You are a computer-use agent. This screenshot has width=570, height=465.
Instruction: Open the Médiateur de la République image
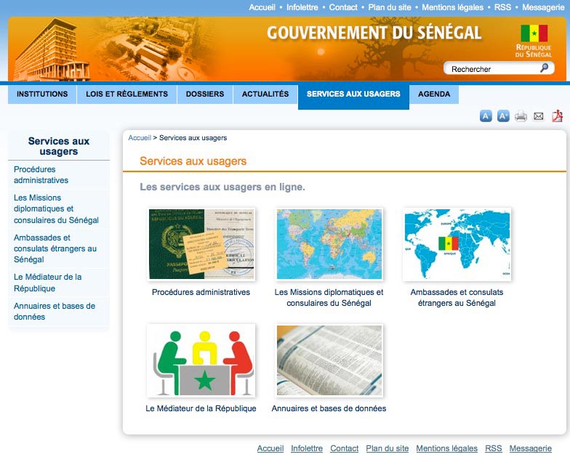click(201, 360)
